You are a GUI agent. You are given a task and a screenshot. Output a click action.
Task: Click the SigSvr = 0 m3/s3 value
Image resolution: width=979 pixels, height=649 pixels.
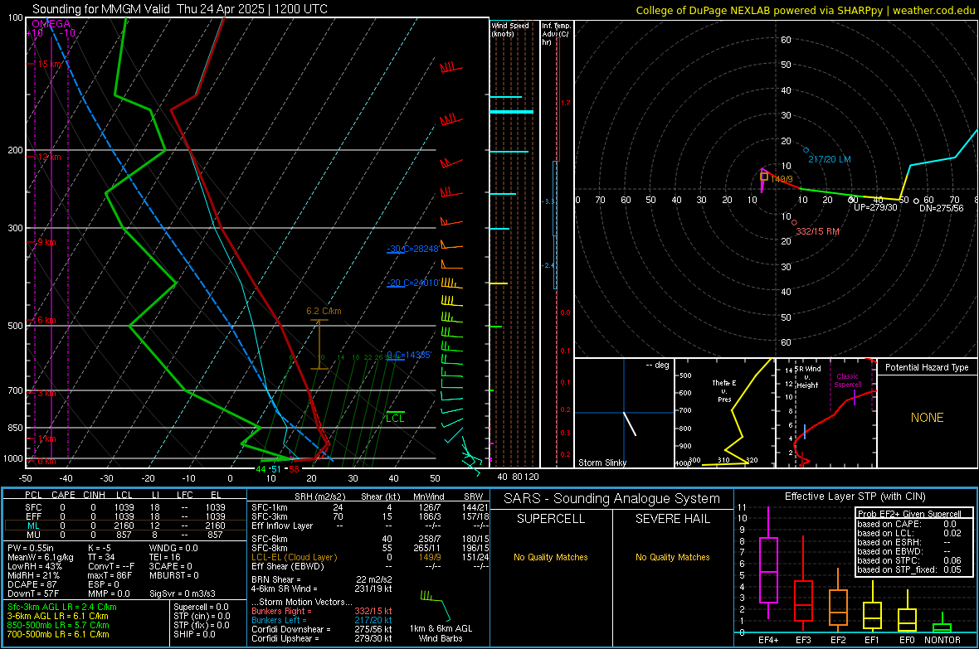(x=183, y=593)
